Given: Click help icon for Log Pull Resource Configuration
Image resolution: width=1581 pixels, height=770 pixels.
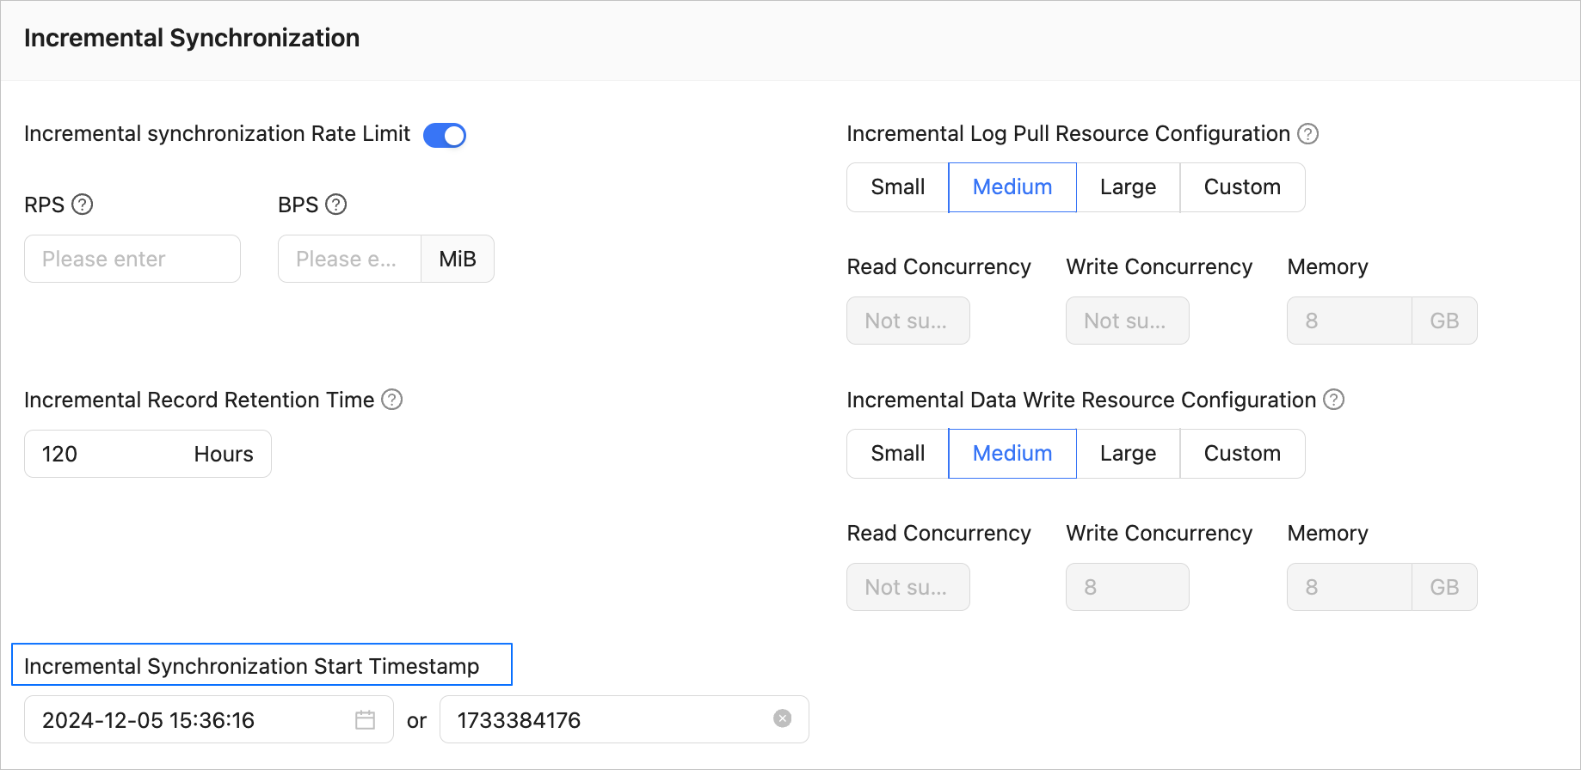Looking at the screenshot, I should tap(1307, 134).
